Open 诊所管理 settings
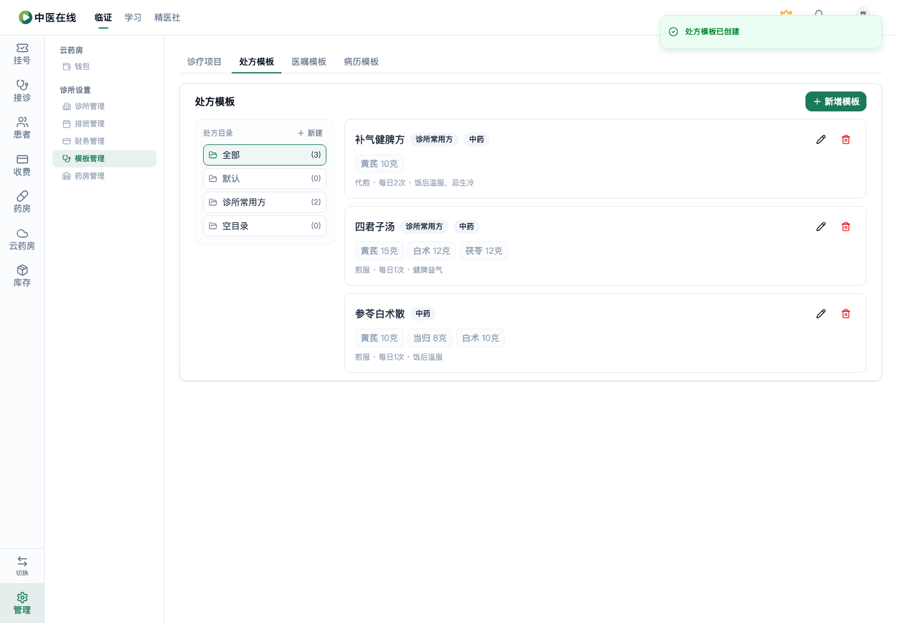Screen dimensions: 897x623 [x=104, y=106]
